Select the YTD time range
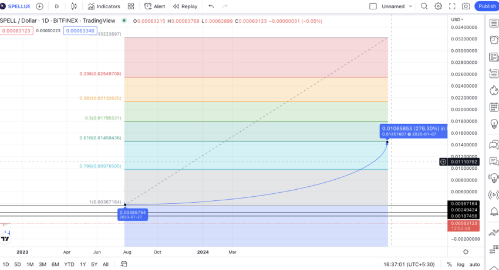The height and width of the screenshot is (270, 499). [69, 264]
